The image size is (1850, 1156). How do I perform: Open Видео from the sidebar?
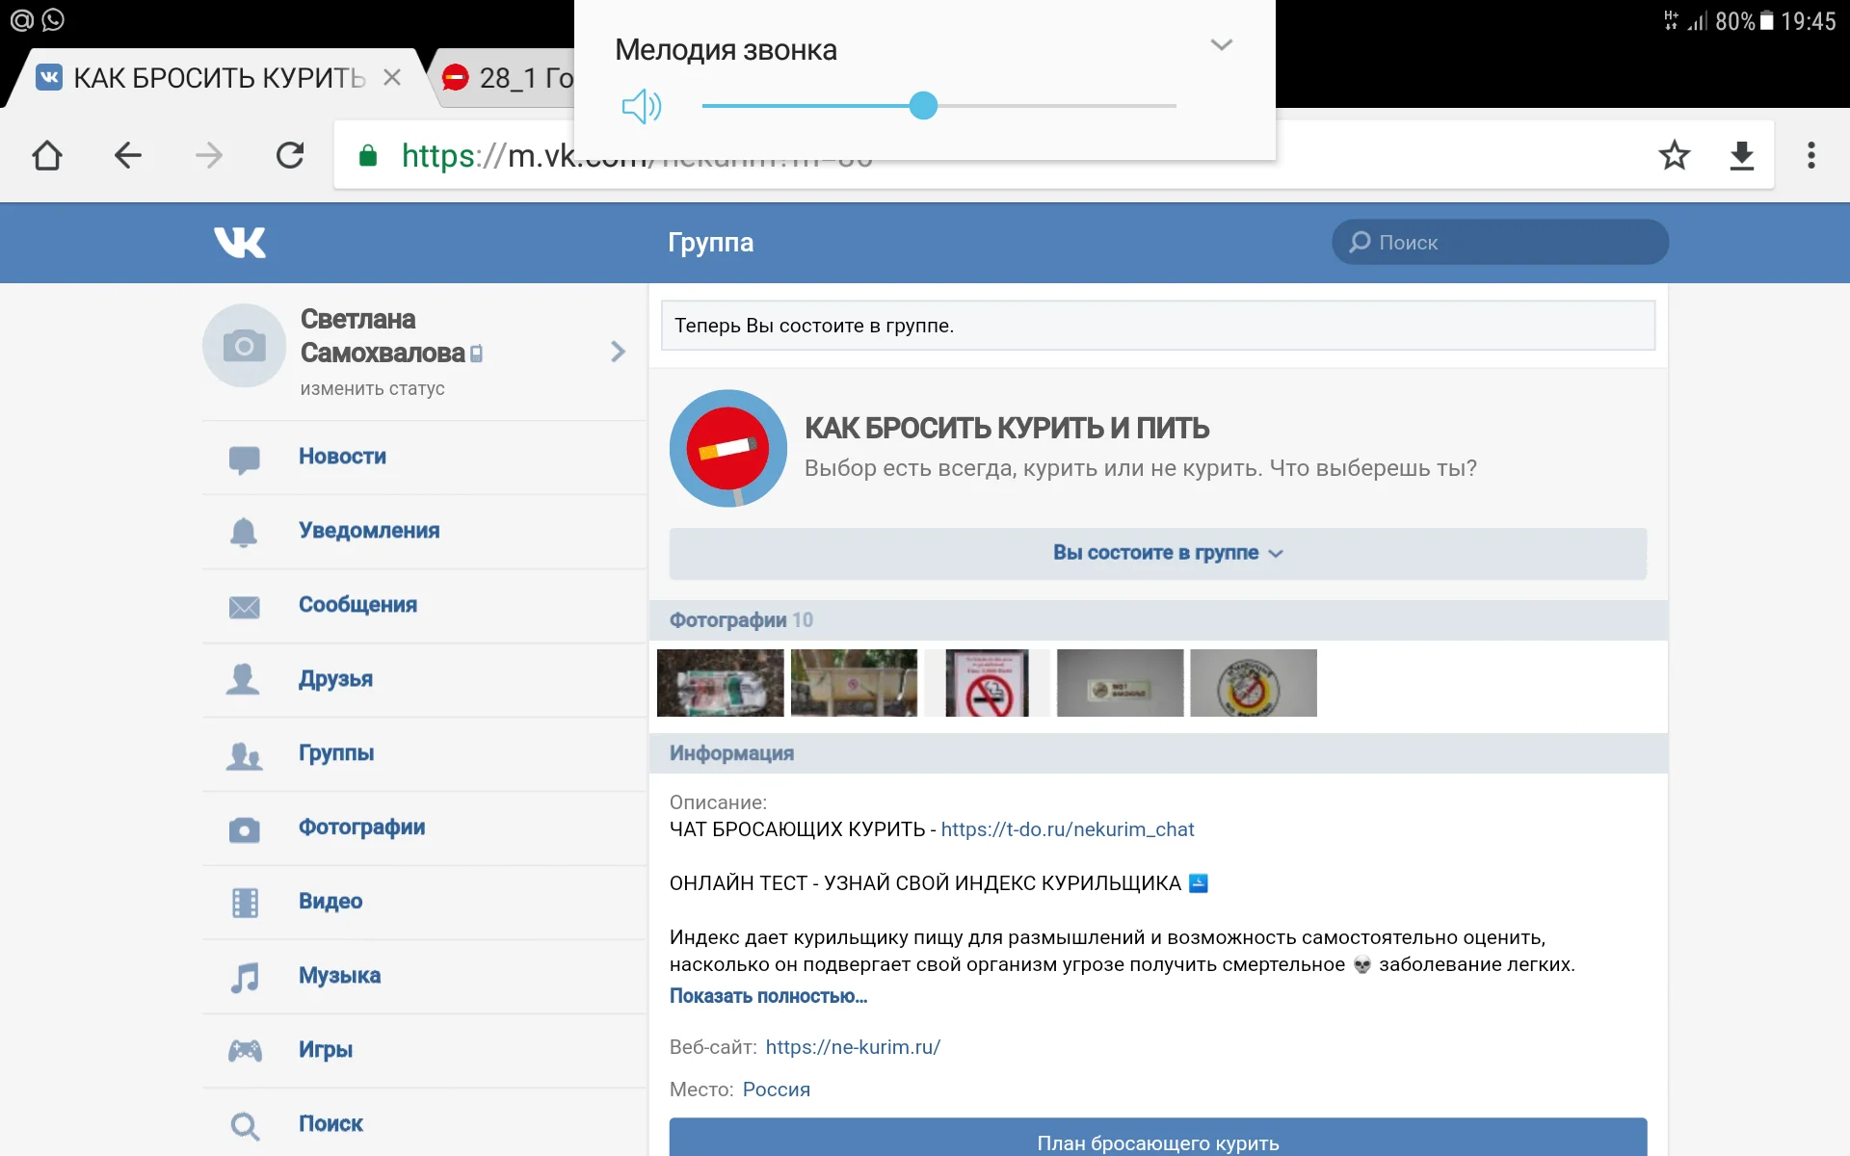329,901
